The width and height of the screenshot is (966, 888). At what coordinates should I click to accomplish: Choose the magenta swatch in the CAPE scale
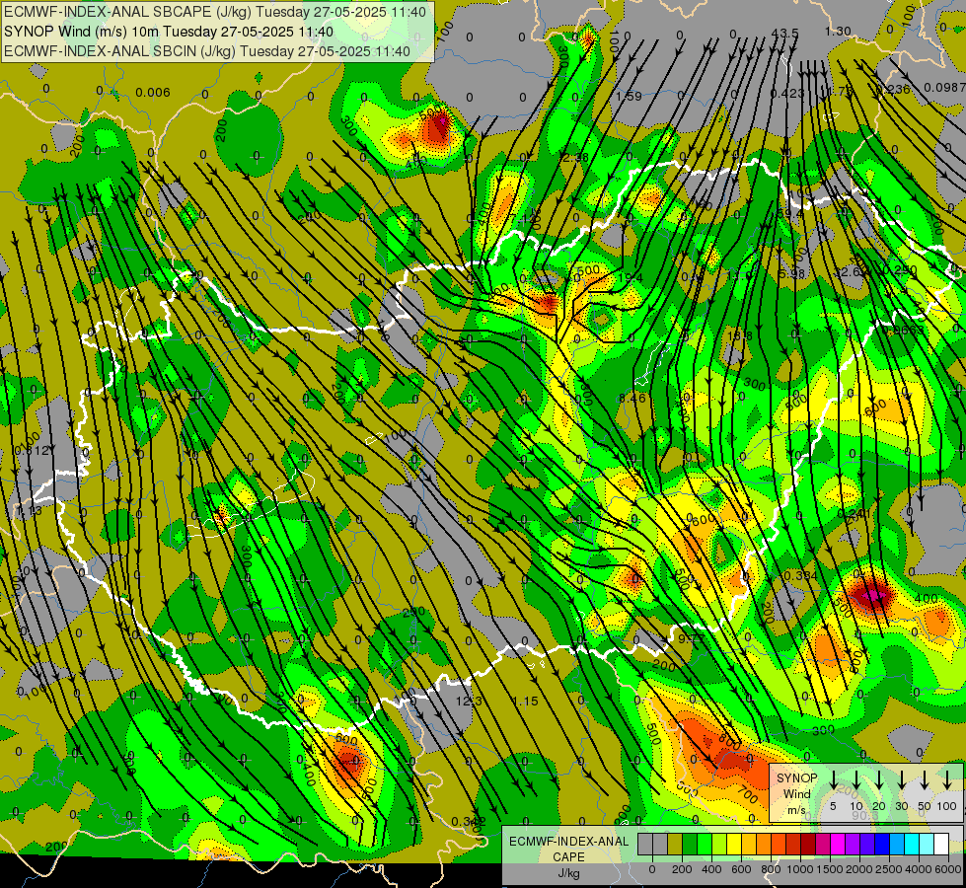point(839,844)
